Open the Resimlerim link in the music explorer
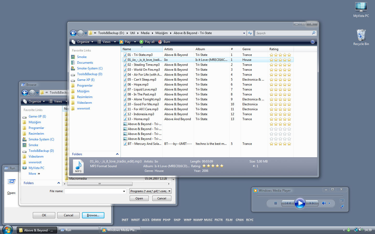Screen dimensions: 375x234 (x=85, y=97)
